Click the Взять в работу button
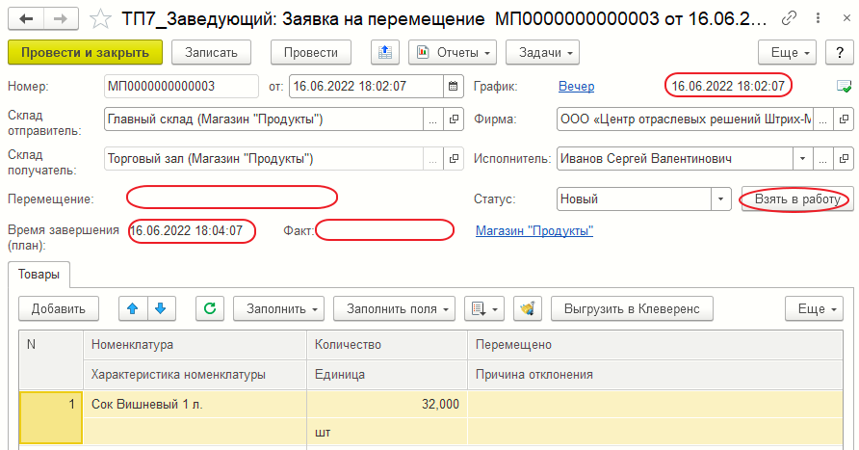 click(x=795, y=199)
